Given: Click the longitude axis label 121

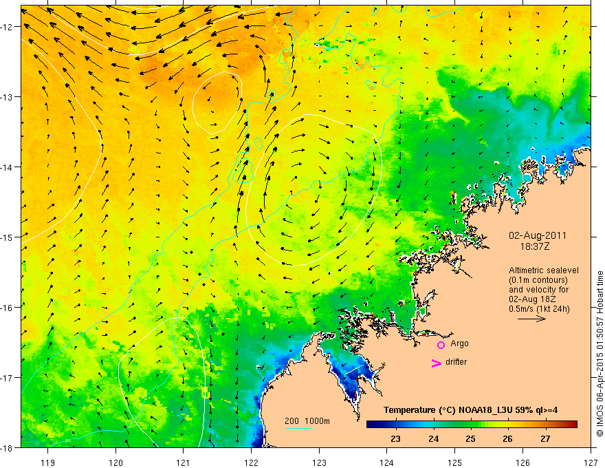Looking at the screenshot, I should pyautogui.click(x=184, y=462).
